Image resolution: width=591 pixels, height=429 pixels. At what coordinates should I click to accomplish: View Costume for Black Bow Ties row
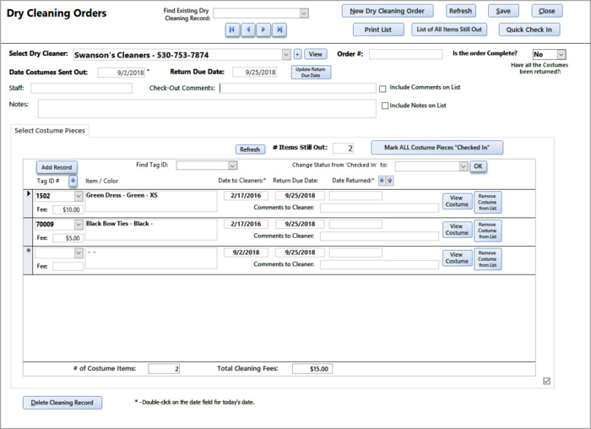[x=457, y=230]
